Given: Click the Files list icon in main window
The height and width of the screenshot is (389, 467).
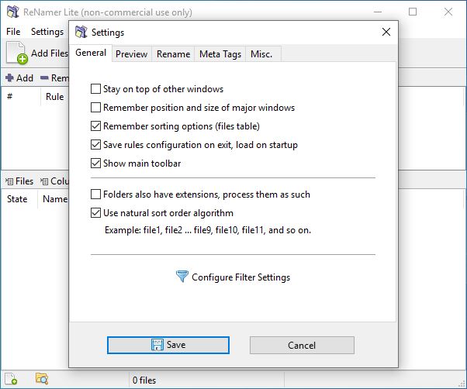Looking at the screenshot, I should (9, 181).
